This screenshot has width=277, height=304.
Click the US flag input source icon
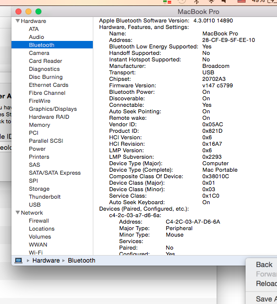(242, 1)
